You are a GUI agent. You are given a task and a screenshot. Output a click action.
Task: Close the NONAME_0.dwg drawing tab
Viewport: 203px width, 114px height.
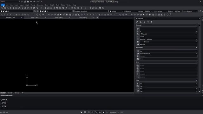tap(21, 18)
